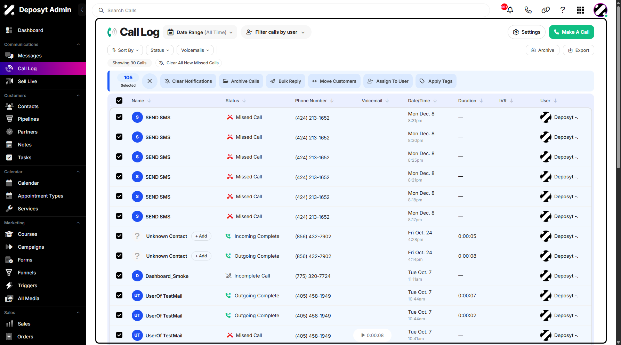Toggle the select-all checkbox in table header
Viewport: 621px width, 345px height.
(x=119, y=101)
